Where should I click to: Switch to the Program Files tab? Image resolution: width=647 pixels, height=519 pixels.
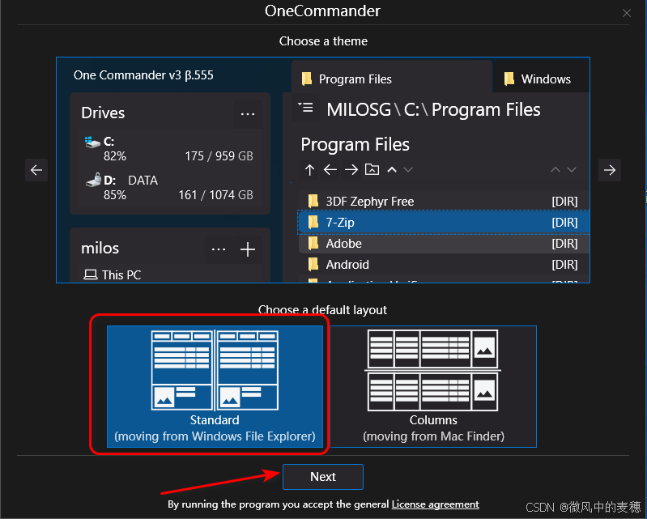[392, 79]
